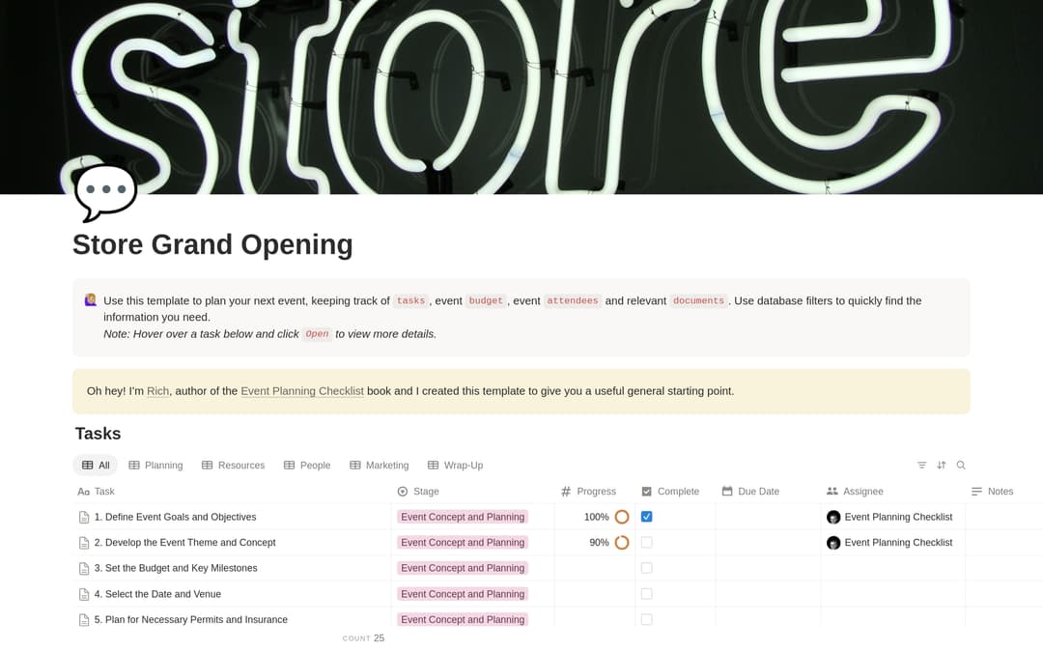Open the Stage tag for task 5
1043x651 pixels.
[x=463, y=619]
